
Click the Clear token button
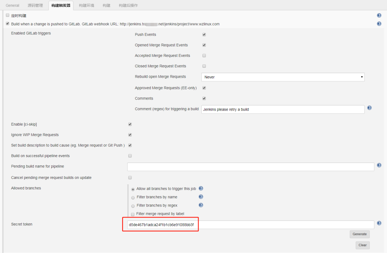point(363,245)
